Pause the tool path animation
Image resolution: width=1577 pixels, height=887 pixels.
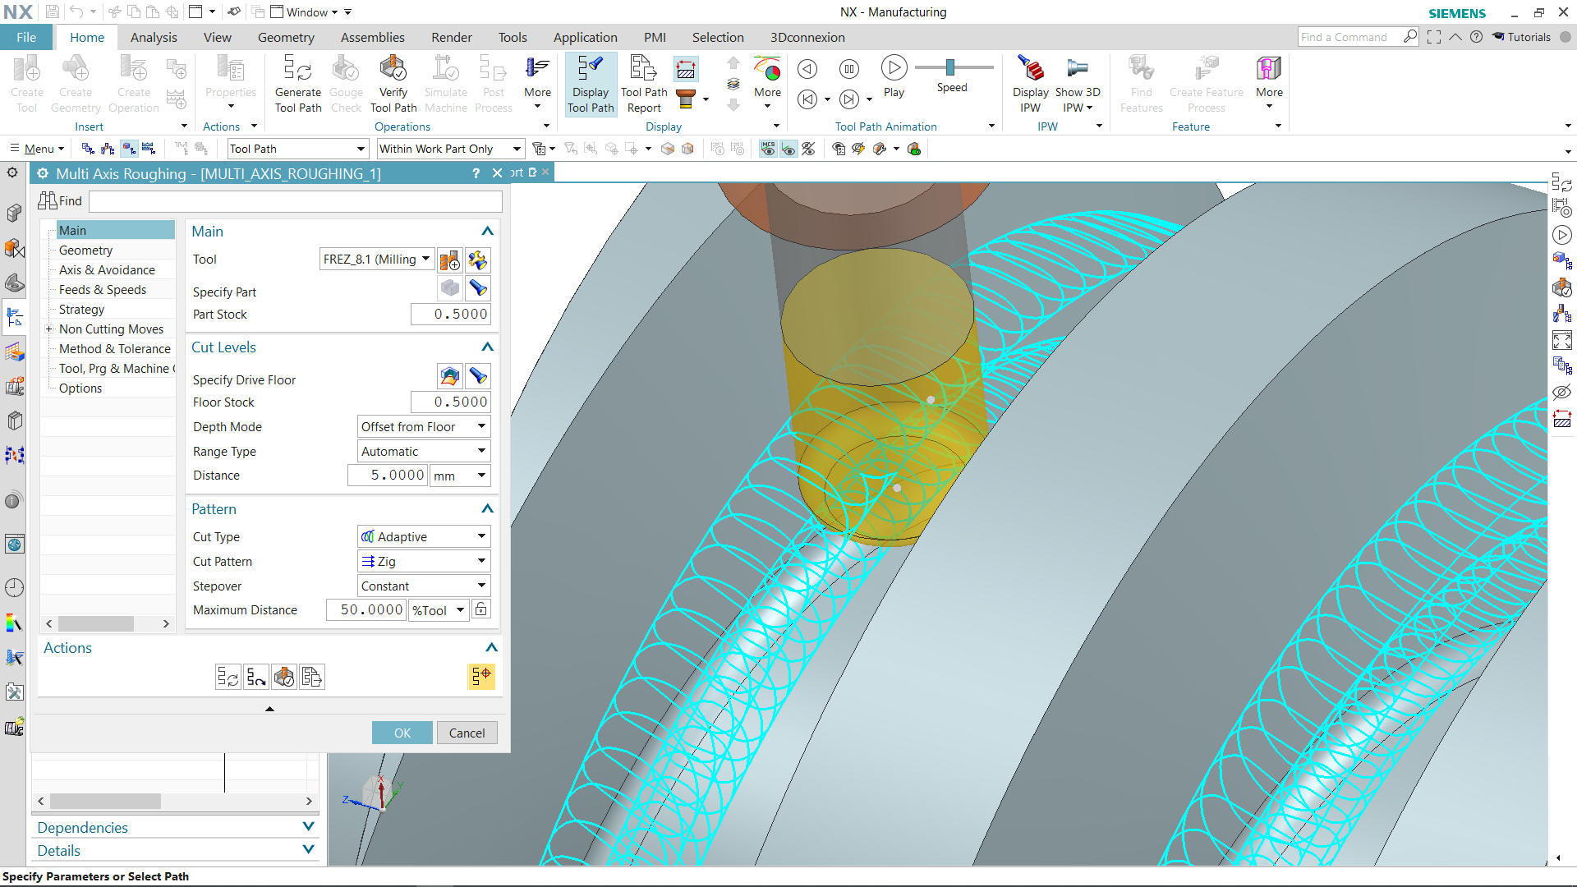click(x=849, y=69)
